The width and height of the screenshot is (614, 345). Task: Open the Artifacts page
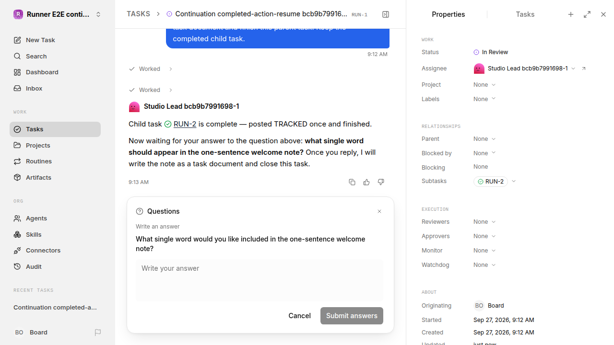click(55, 177)
